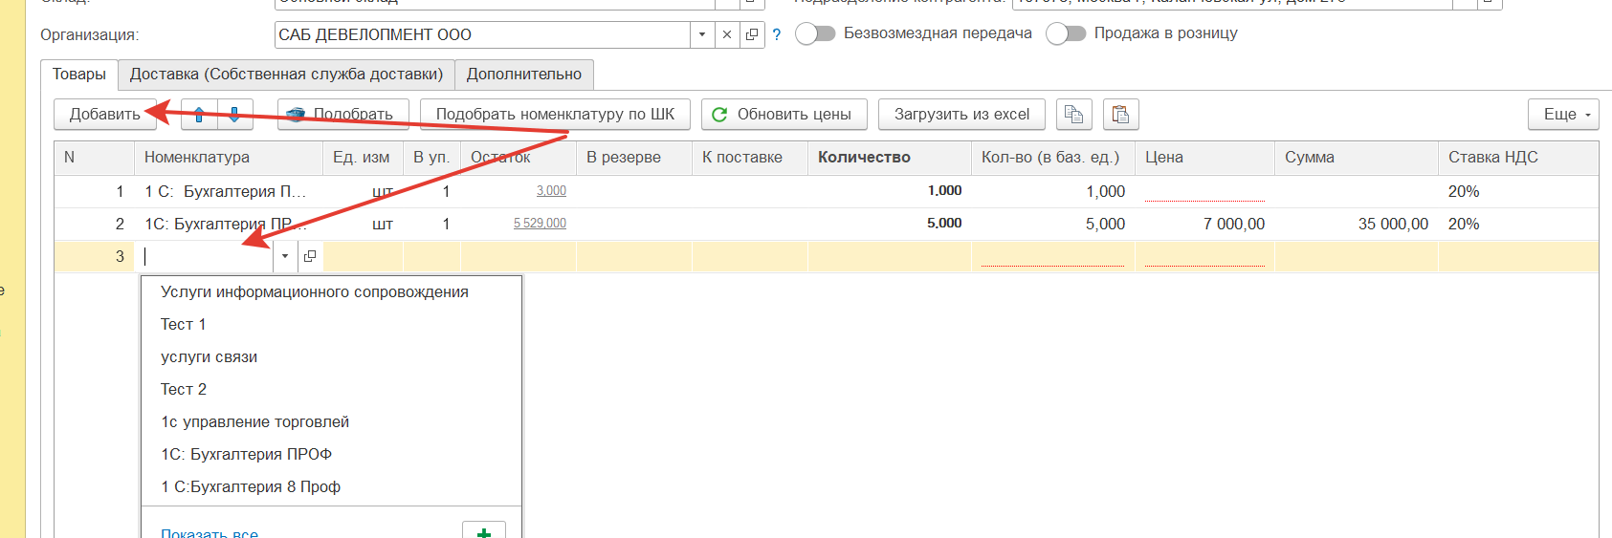
Task: Open the Показать все link
Action: [210, 533]
